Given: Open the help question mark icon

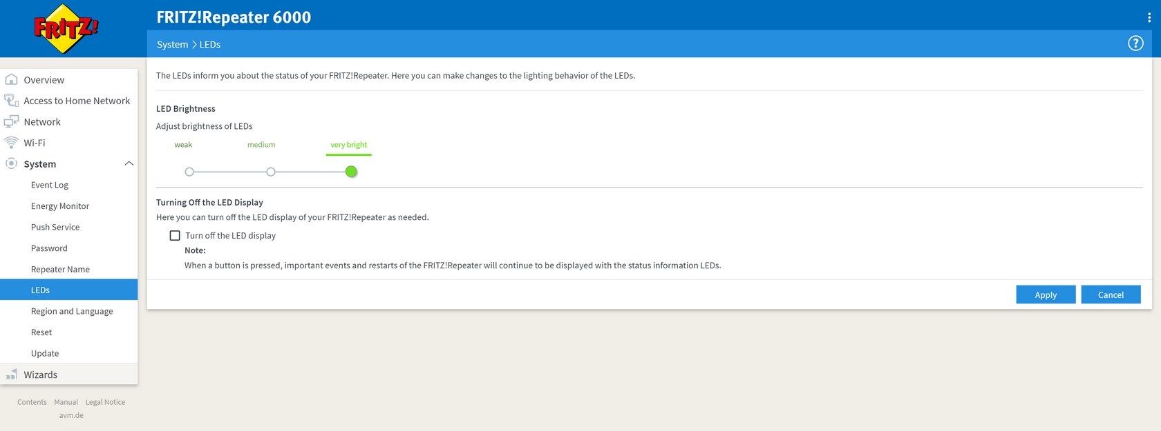Looking at the screenshot, I should click(x=1135, y=43).
